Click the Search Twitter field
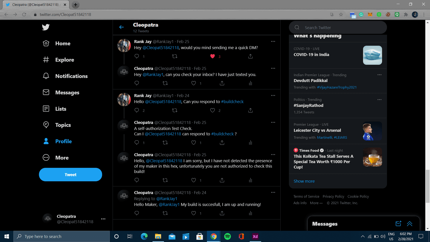The width and height of the screenshot is (430, 242). (338, 27)
